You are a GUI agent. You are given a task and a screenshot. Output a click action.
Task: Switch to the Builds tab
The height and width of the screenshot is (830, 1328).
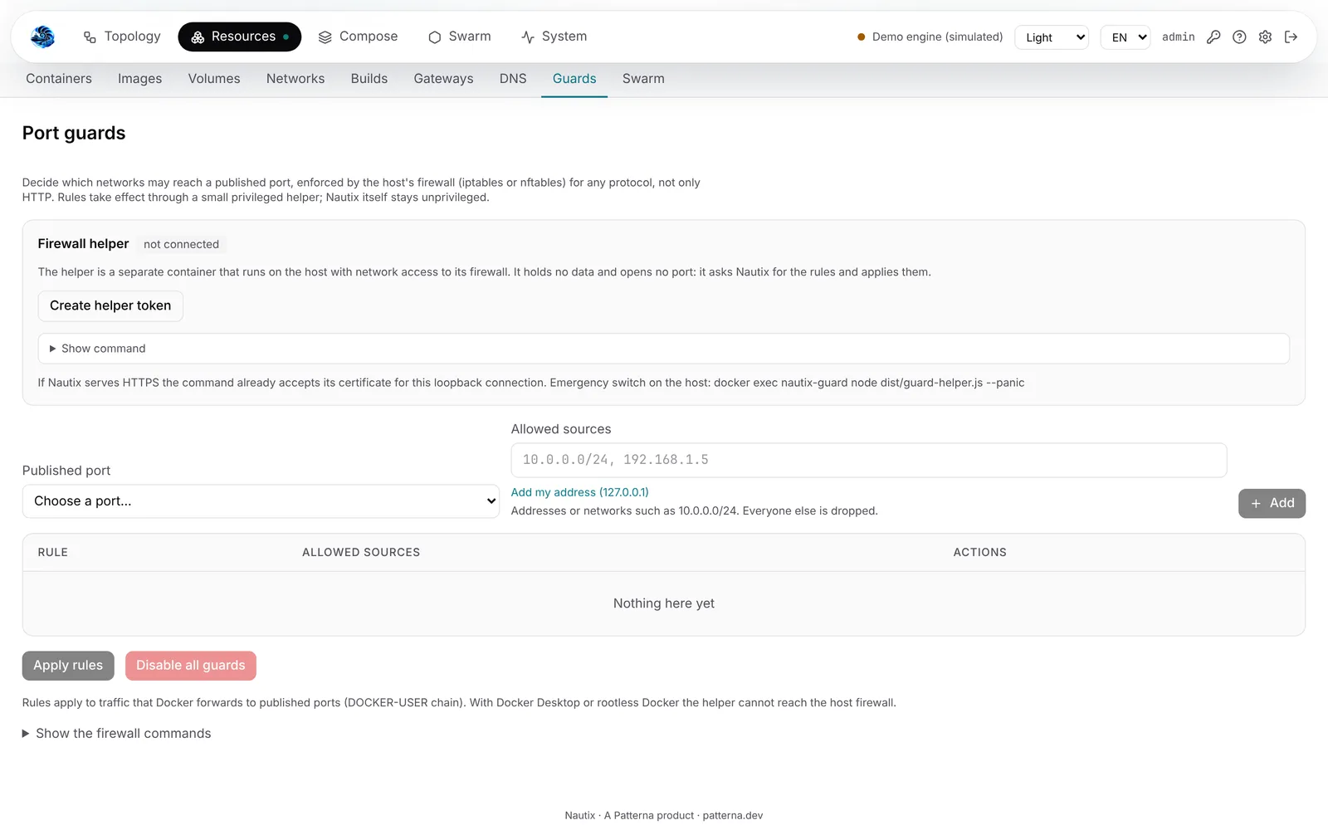click(369, 79)
